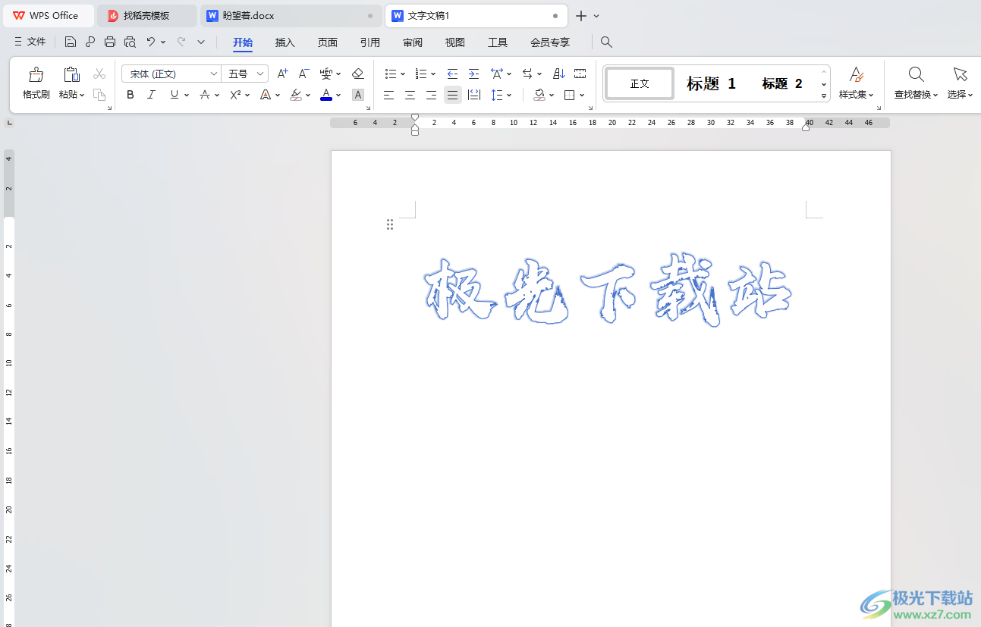Image resolution: width=981 pixels, height=627 pixels.
Task: Decrease paragraph indent
Action: 452,74
